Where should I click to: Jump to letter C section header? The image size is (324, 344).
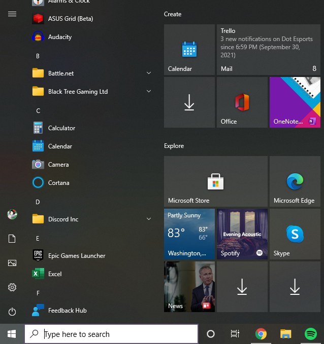(38, 110)
